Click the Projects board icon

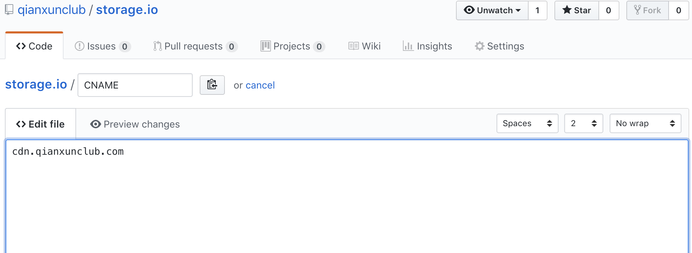265,46
